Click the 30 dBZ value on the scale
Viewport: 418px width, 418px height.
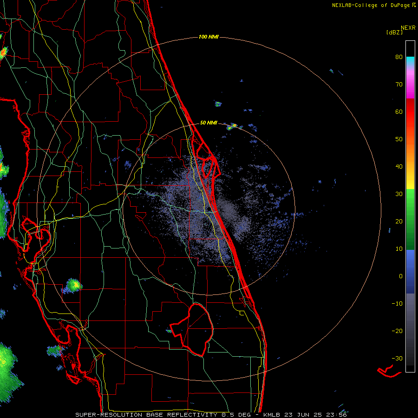click(399, 194)
